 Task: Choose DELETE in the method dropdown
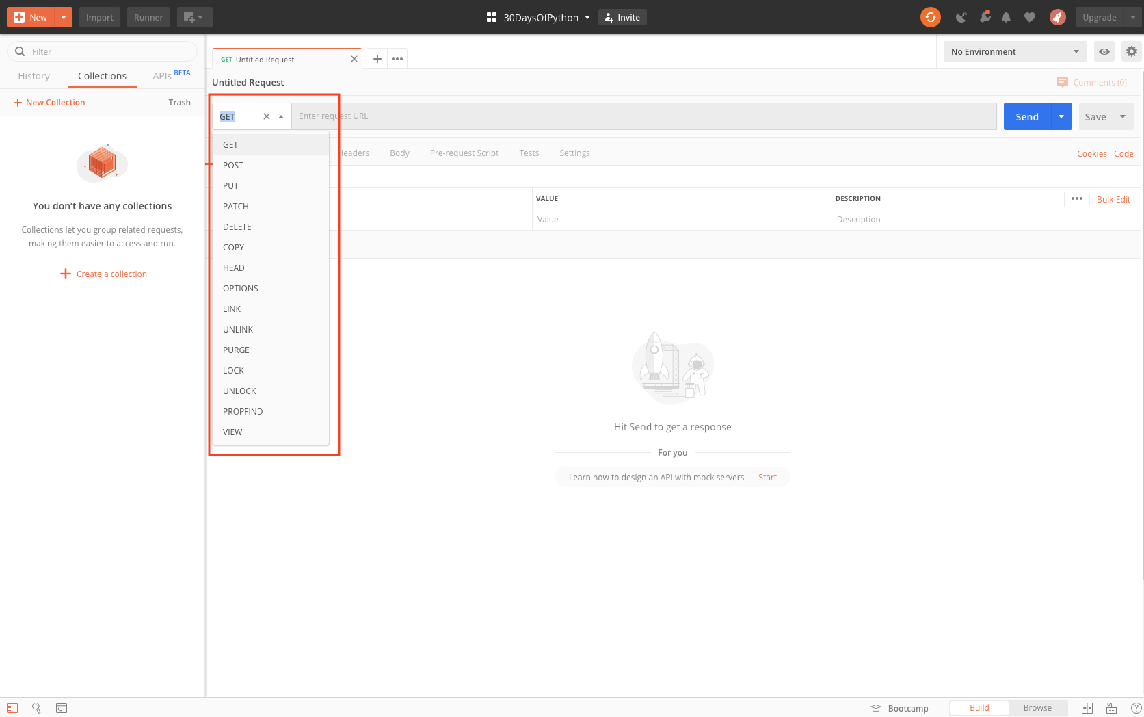pos(237,227)
